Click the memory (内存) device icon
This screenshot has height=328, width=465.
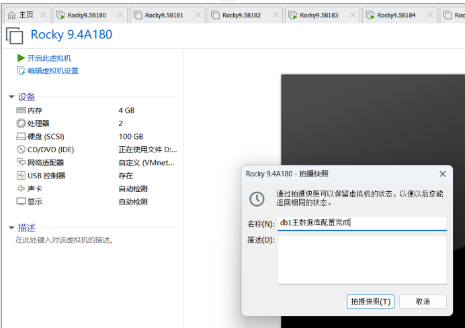21,110
